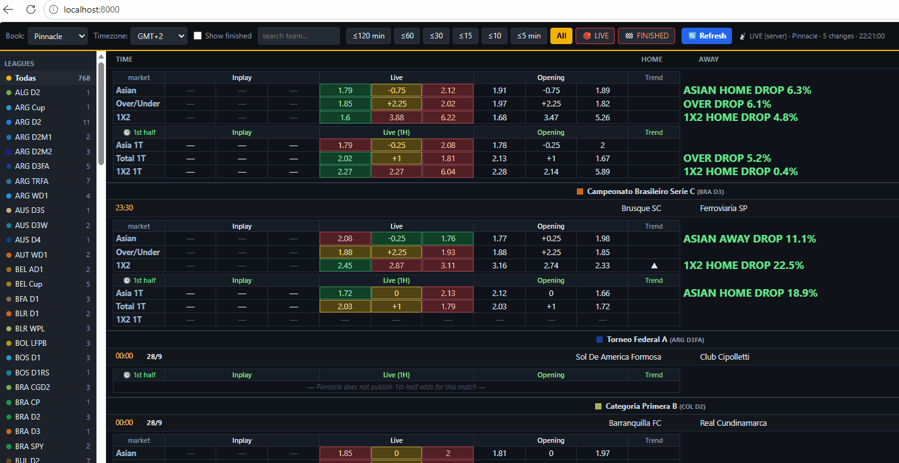Select the BEL Cup league
Image resolution: width=899 pixels, height=463 pixels.
49,284
